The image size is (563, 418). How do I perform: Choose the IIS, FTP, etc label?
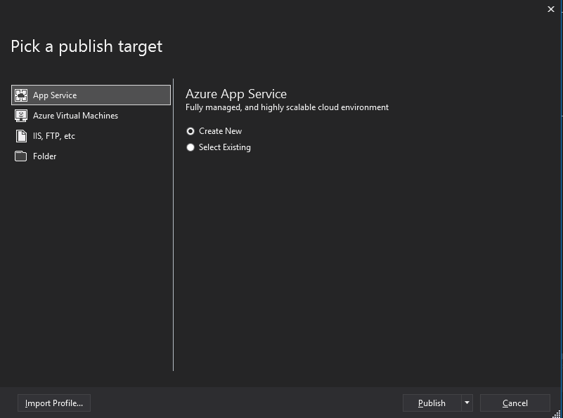54,136
